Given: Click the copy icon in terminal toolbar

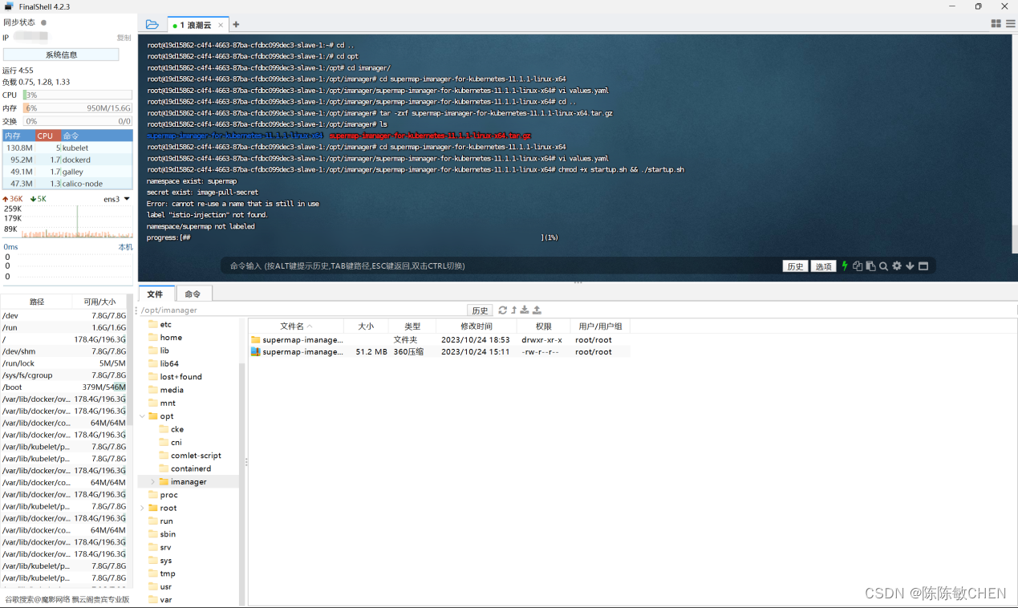Looking at the screenshot, I should point(858,266).
